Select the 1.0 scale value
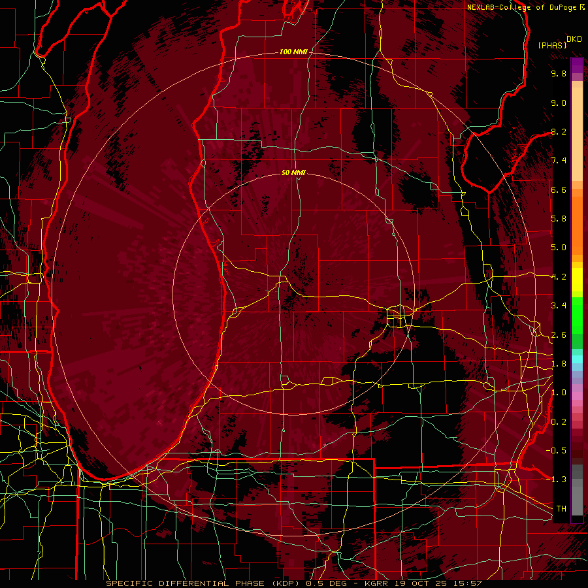 click(x=559, y=393)
